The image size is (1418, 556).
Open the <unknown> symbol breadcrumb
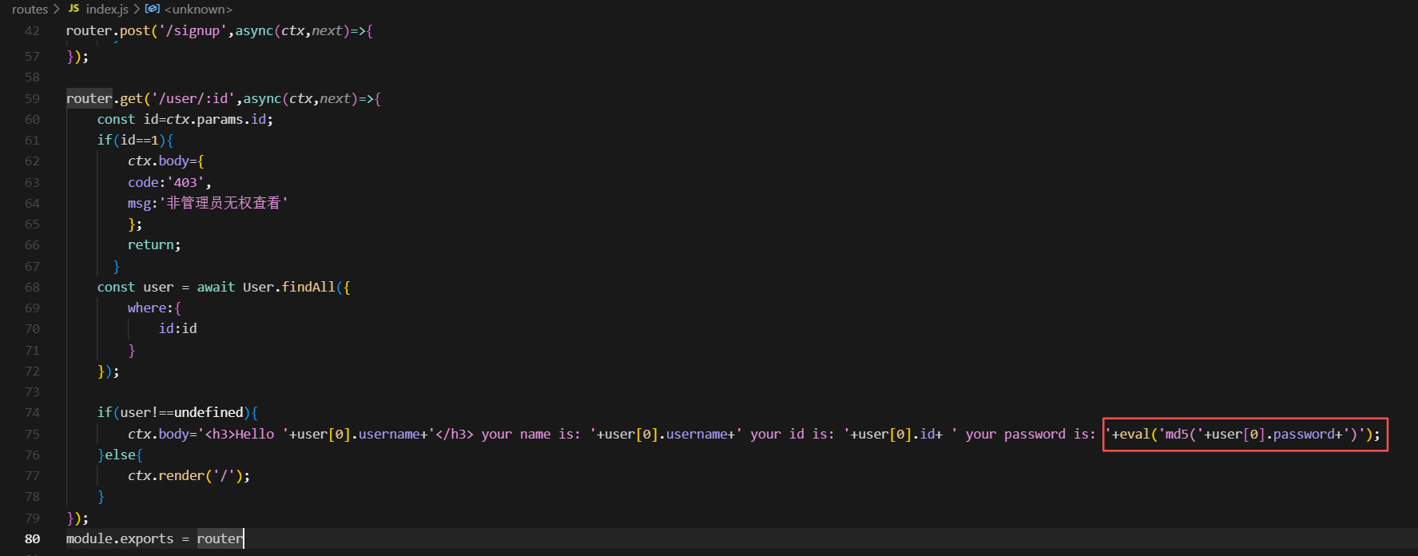pos(198,9)
